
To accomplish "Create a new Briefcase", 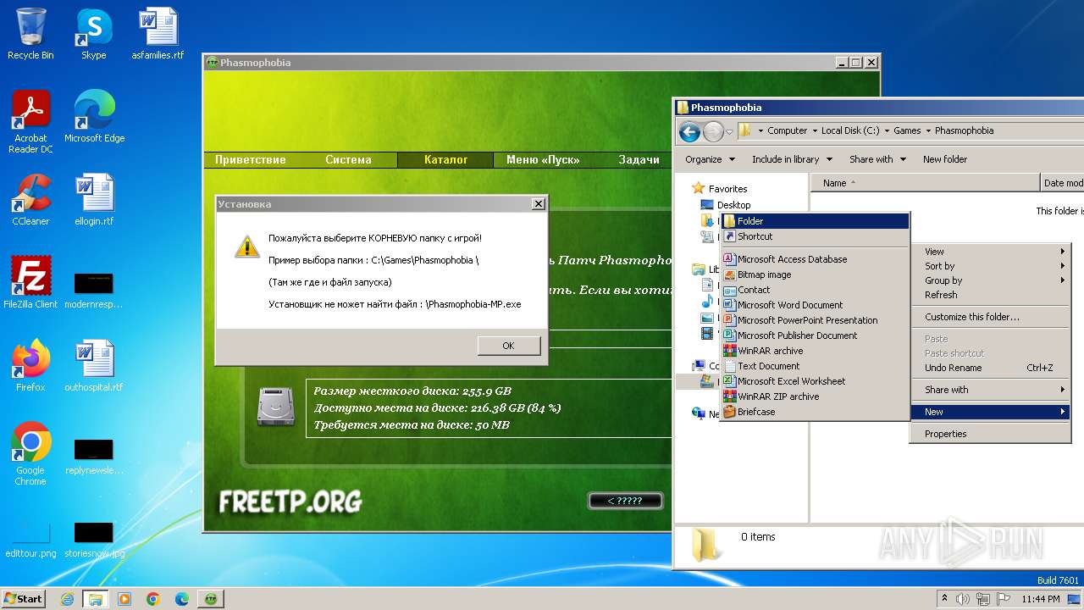I will [x=815, y=412].
